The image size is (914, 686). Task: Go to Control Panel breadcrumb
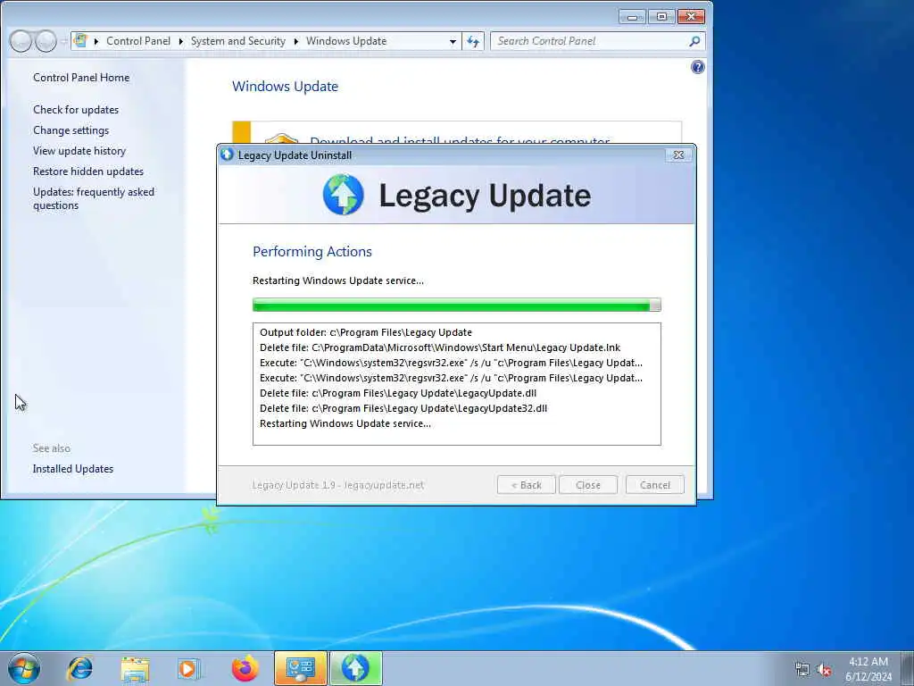tap(138, 41)
